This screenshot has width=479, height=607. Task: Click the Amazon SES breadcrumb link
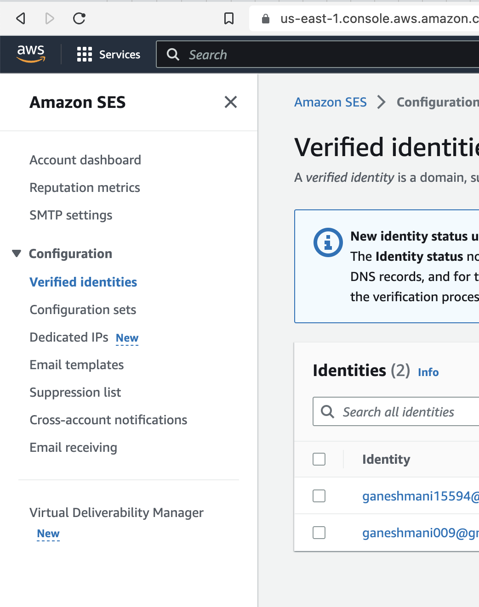[330, 102]
